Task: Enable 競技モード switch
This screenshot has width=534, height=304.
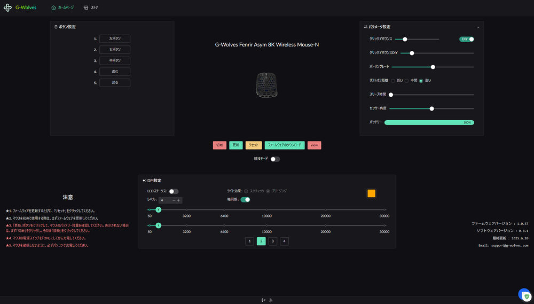Action: click(x=275, y=159)
